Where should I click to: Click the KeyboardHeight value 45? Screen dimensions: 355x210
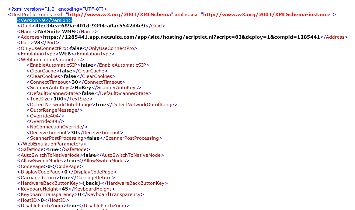(x=65, y=189)
